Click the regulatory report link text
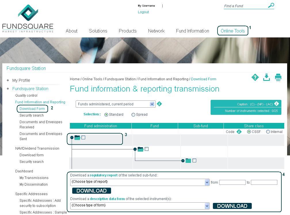Image resolution: width=290 pixels, height=215 pixels. tap(104, 175)
